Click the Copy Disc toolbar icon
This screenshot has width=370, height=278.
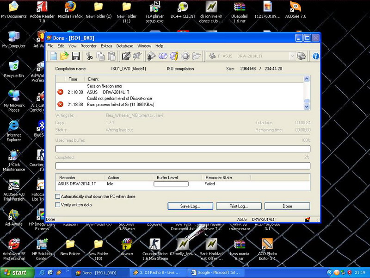pyautogui.click(x=163, y=56)
